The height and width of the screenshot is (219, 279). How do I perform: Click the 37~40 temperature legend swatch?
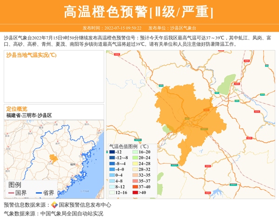click(x=134, y=187)
